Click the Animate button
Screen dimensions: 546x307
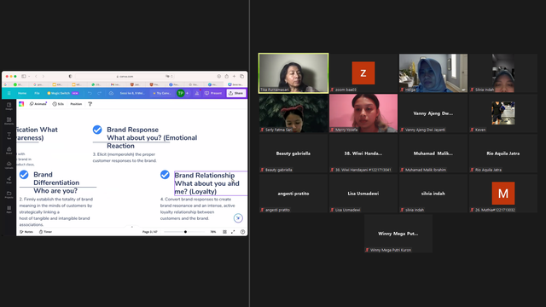tap(38, 104)
